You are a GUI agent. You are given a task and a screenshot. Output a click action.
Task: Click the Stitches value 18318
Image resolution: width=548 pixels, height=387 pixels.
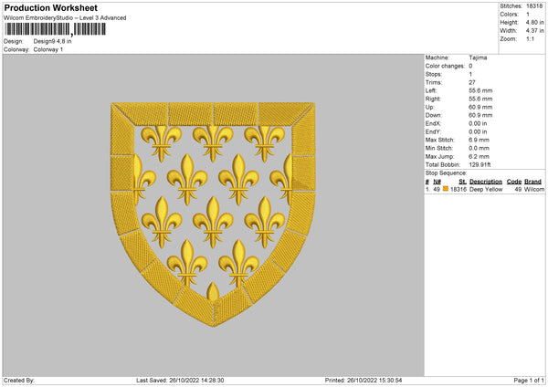point(534,6)
